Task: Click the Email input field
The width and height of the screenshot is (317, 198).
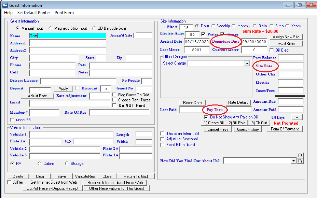Action: click(70, 103)
